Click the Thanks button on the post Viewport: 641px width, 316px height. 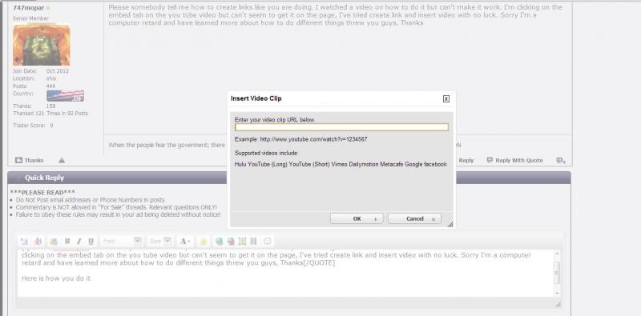click(x=29, y=161)
